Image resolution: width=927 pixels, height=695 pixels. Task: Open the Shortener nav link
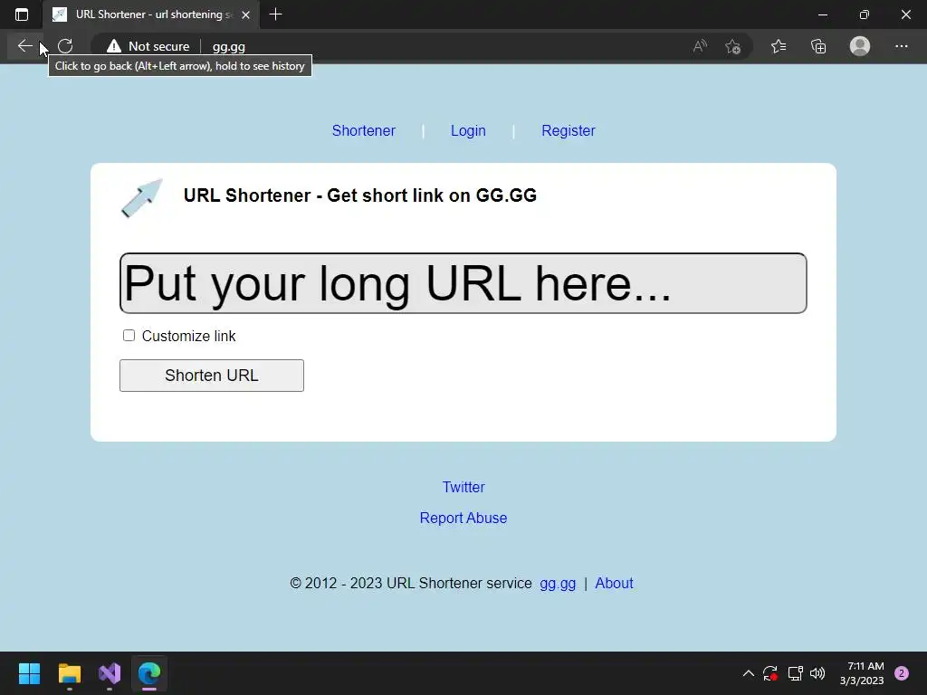point(364,130)
